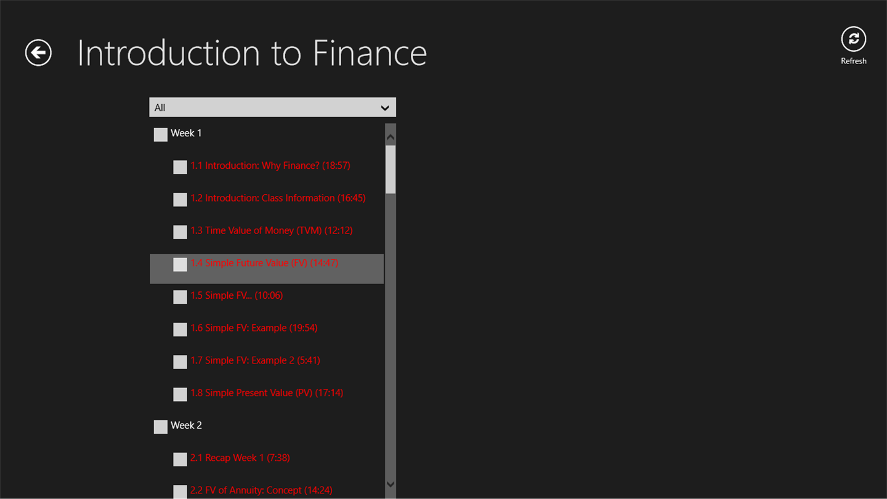
Task: Click the lecture list scrollbar thumb
Action: coord(391,169)
